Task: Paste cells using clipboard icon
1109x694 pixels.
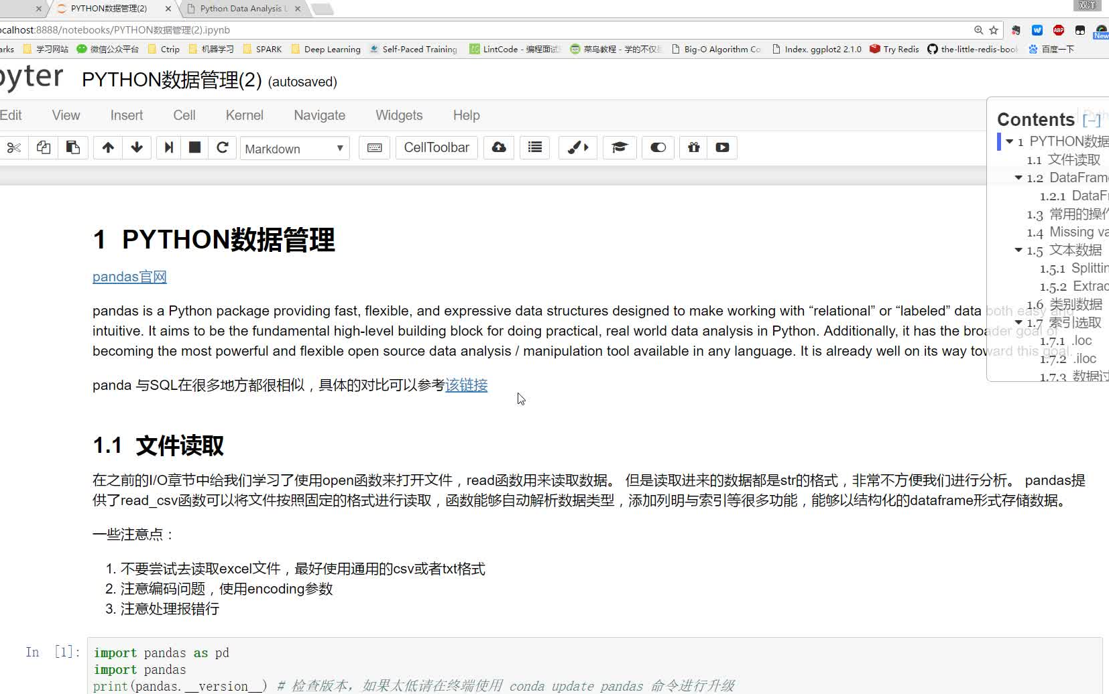Action: point(73,148)
